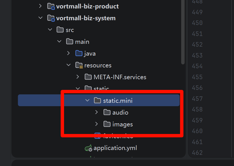Viewport: 234px width, 166px height.
Task: Click the images folder icon
Action: click(x=107, y=124)
